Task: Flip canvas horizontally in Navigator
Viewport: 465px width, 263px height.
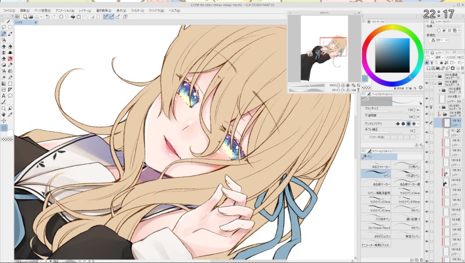Action: (x=353, y=90)
